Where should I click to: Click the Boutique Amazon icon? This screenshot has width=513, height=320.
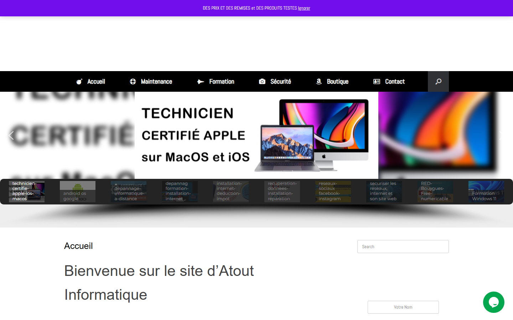point(319,81)
